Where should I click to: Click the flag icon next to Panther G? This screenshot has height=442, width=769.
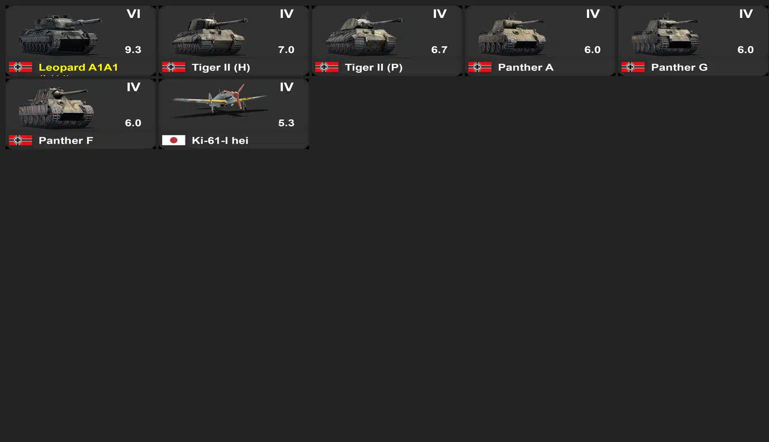point(633,67)
